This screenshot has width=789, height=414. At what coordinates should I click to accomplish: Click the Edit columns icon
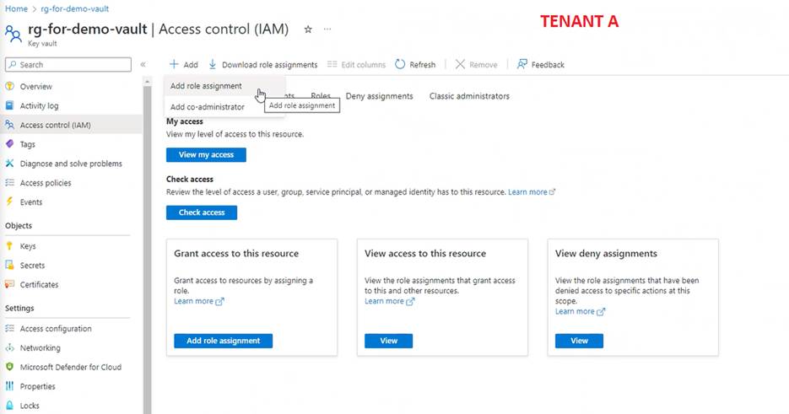click(x=332, y=64)
